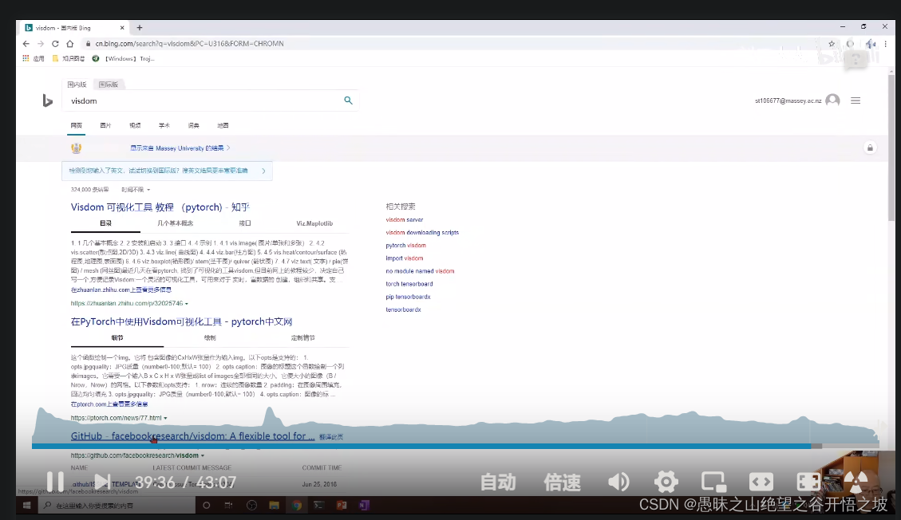Open the 应用 apps bookmark shortcut
The width and height of the screenshot is (901, 520).
tap(34, 58)
